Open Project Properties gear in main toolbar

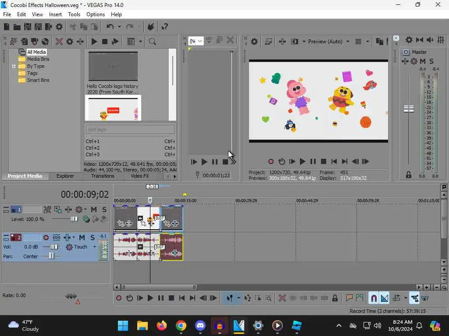pos(59,27)
